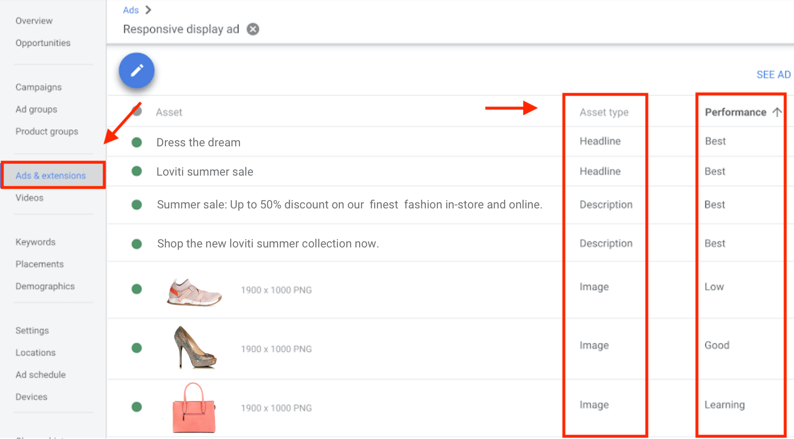Switch to the Videos section
794x439 pixels.
click(29, 198)
